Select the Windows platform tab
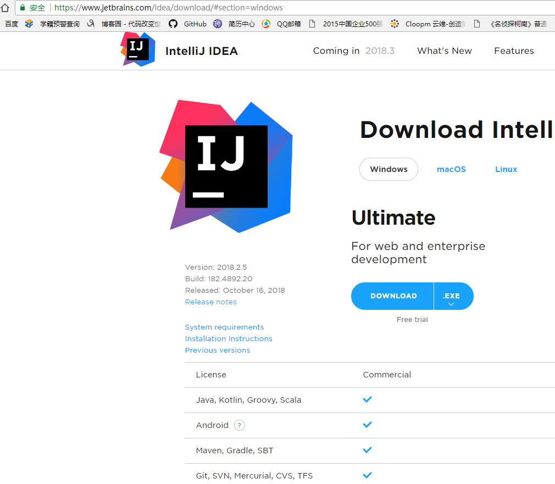This screenshot has width=555, height=484. point(389,169)
